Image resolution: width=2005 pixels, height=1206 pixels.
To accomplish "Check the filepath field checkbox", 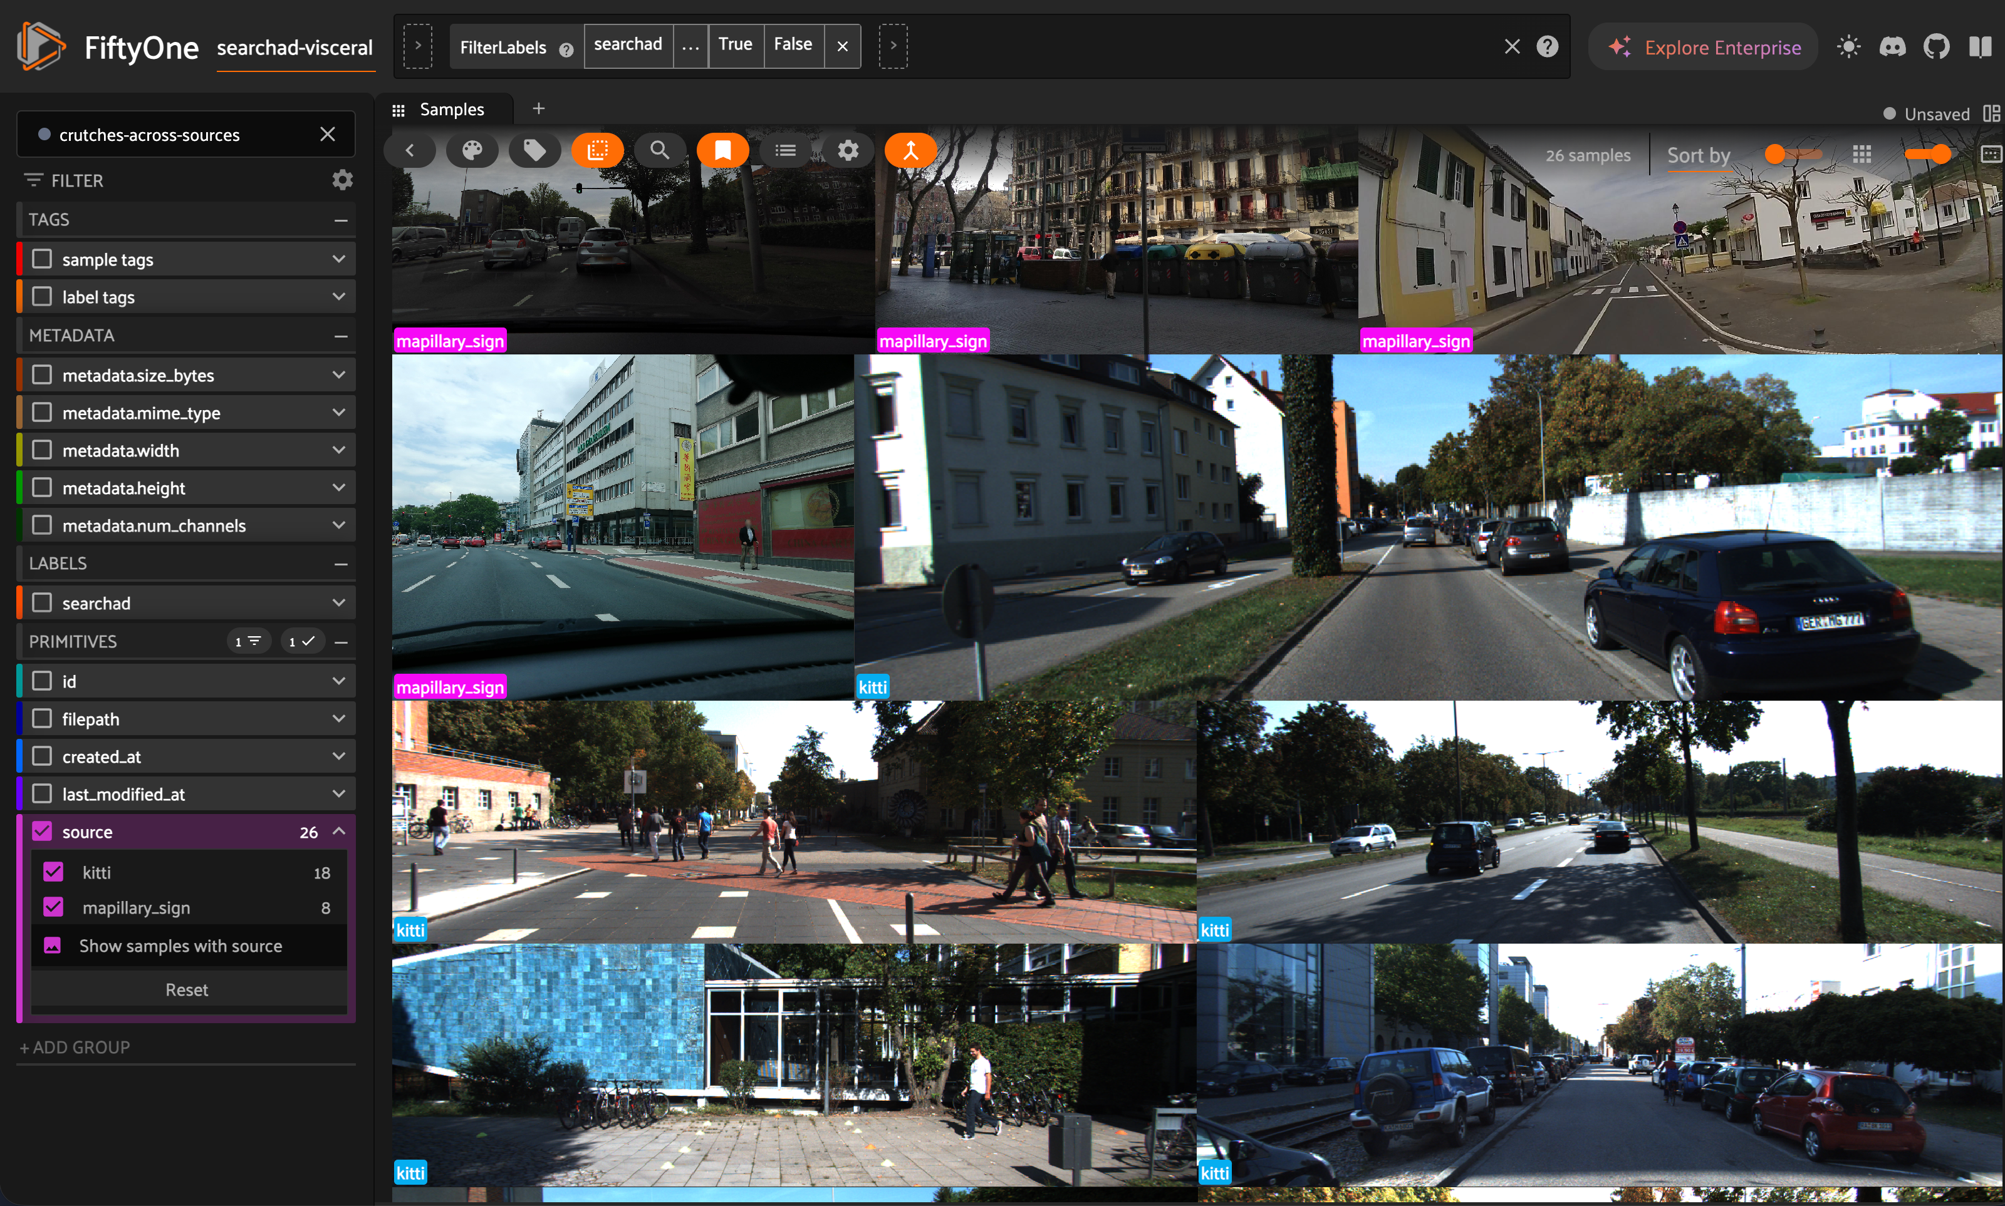I will [x=41, y=718].
